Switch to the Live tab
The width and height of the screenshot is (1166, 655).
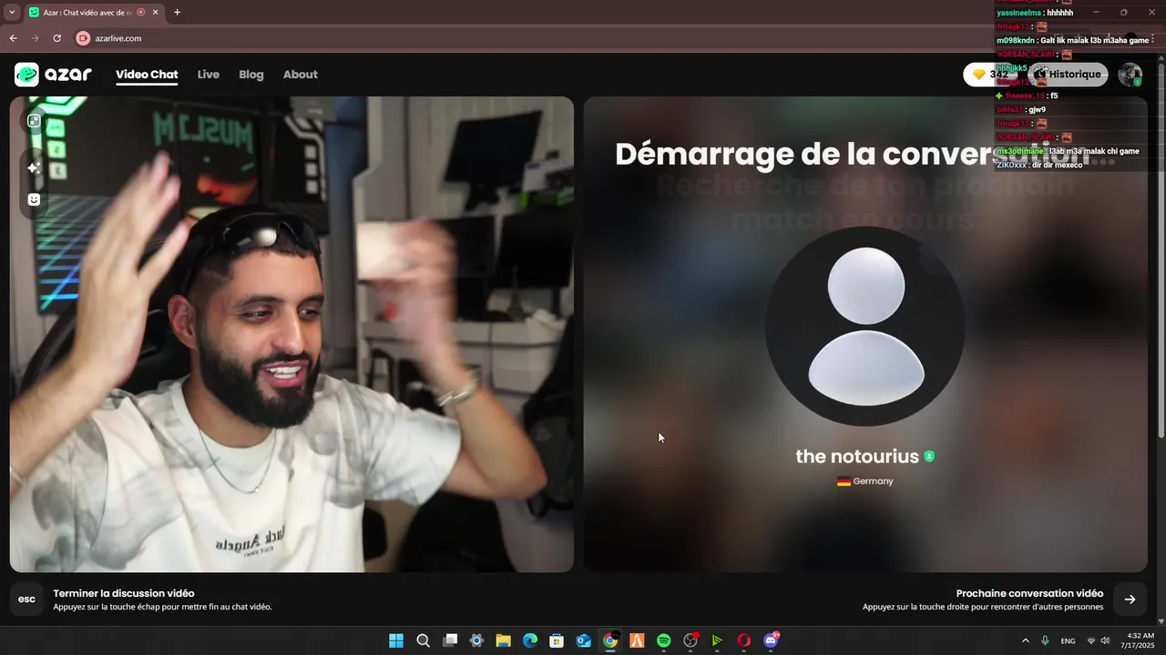click(x=209, y=75)
